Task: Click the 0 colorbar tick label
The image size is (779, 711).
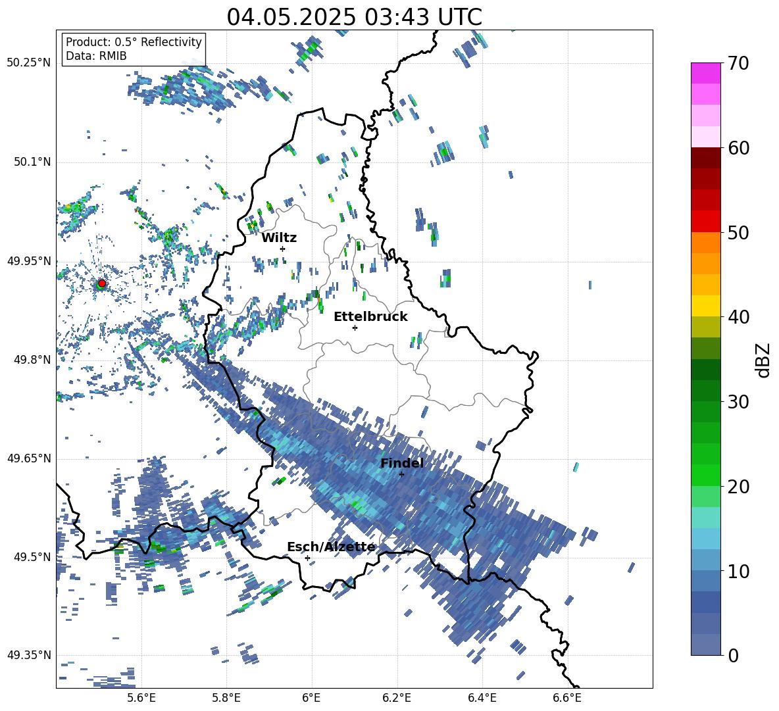Action: click(733, 656)
